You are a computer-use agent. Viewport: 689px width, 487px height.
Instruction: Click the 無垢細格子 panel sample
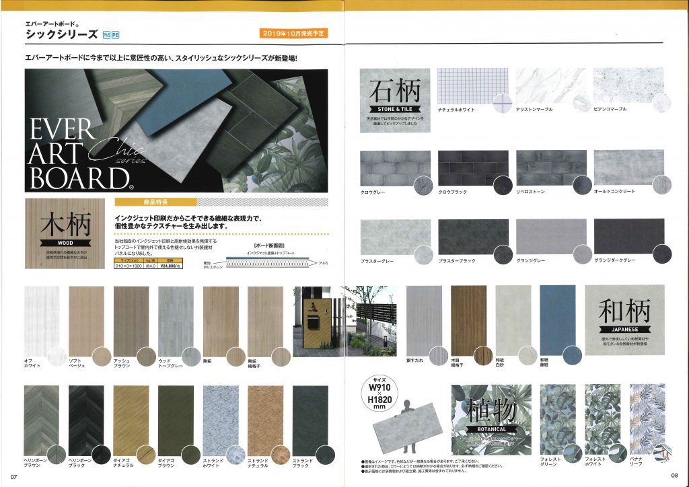click(265, 322)
